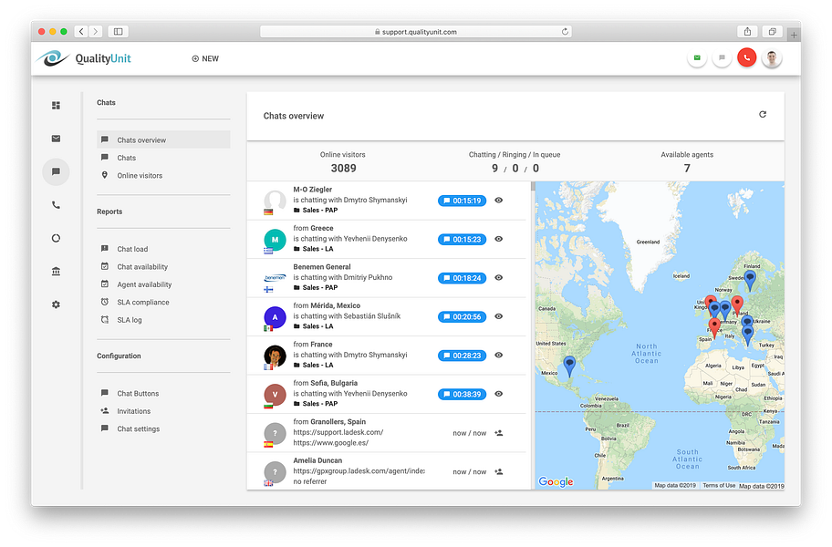The width and height of the screenshot is (832, 547).
Task: Open the Dashboard grid icon in sidebar
Action: coord(56,105)
